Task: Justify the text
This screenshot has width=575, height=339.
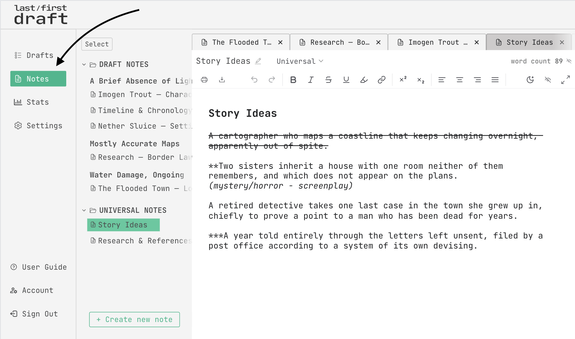Action: coord(495,80)
